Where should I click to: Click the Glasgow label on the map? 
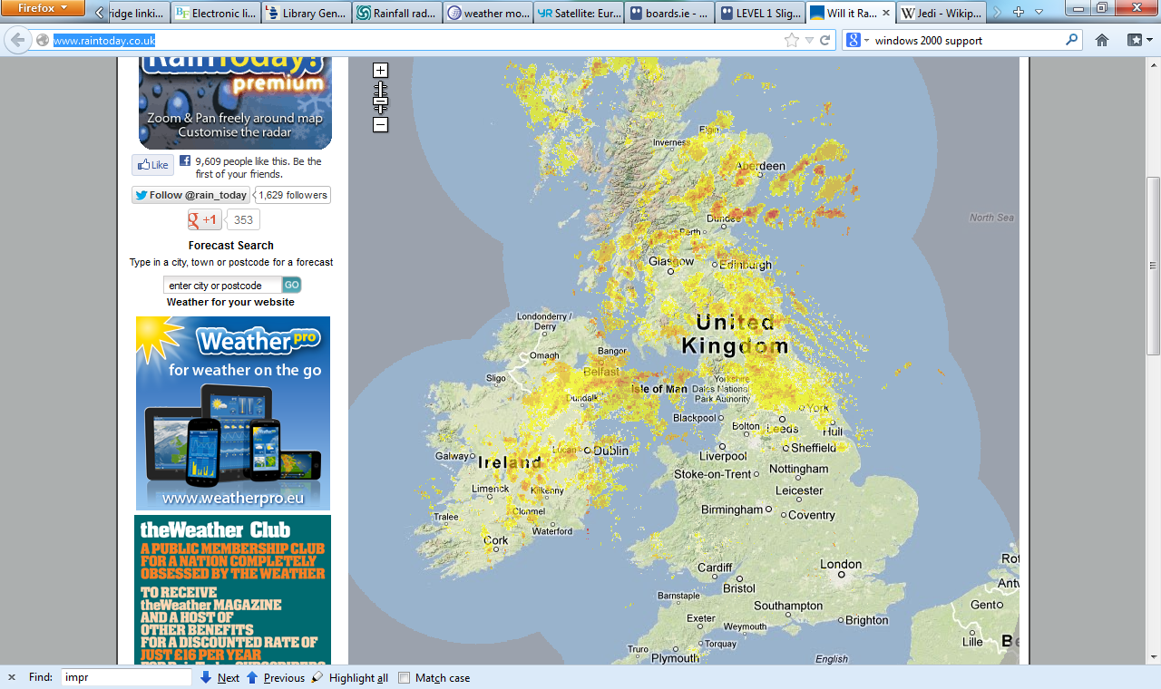click(671, 261)
